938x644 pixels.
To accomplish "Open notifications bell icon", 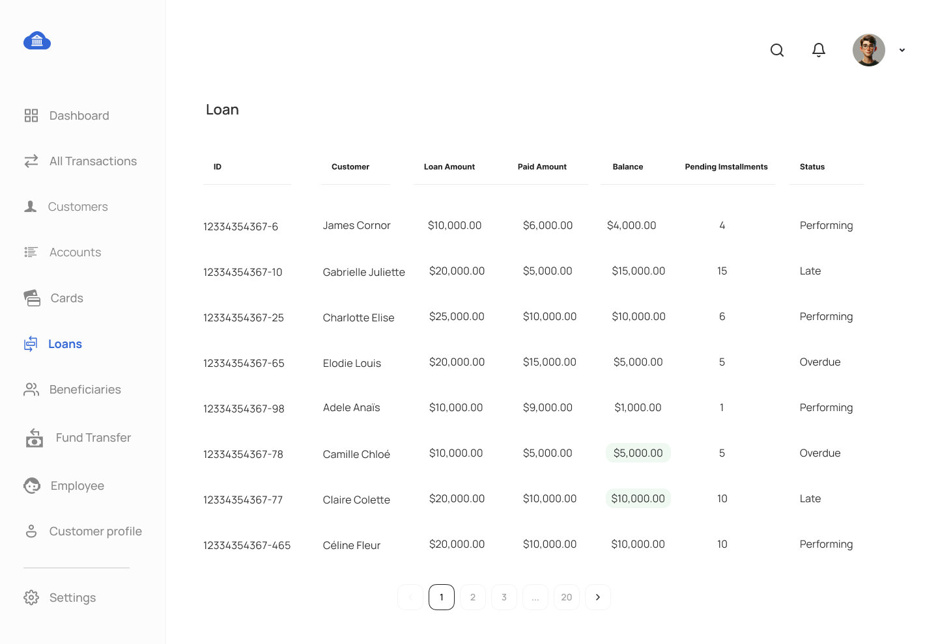I will tap(819, 50).
